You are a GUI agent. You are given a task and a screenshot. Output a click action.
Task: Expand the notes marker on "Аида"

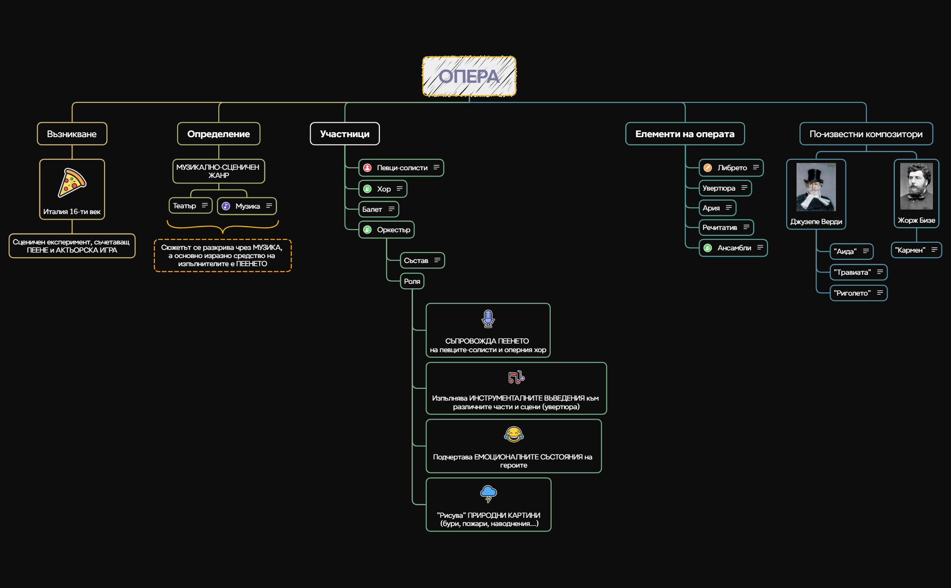click(865, 251)
